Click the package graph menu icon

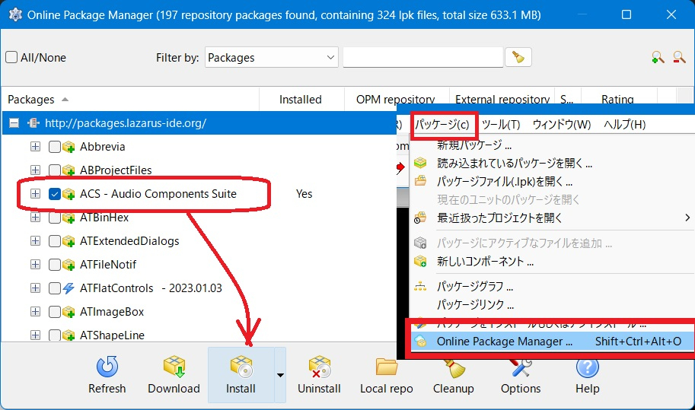420,286
